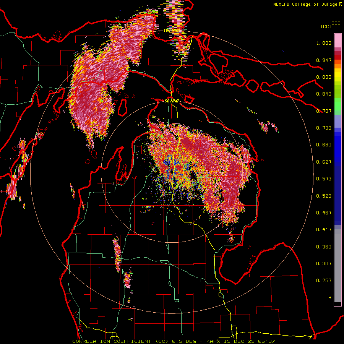344x344 pixels.
Task: Pick the pink segment of the color bar
Action: click(338, 41)
